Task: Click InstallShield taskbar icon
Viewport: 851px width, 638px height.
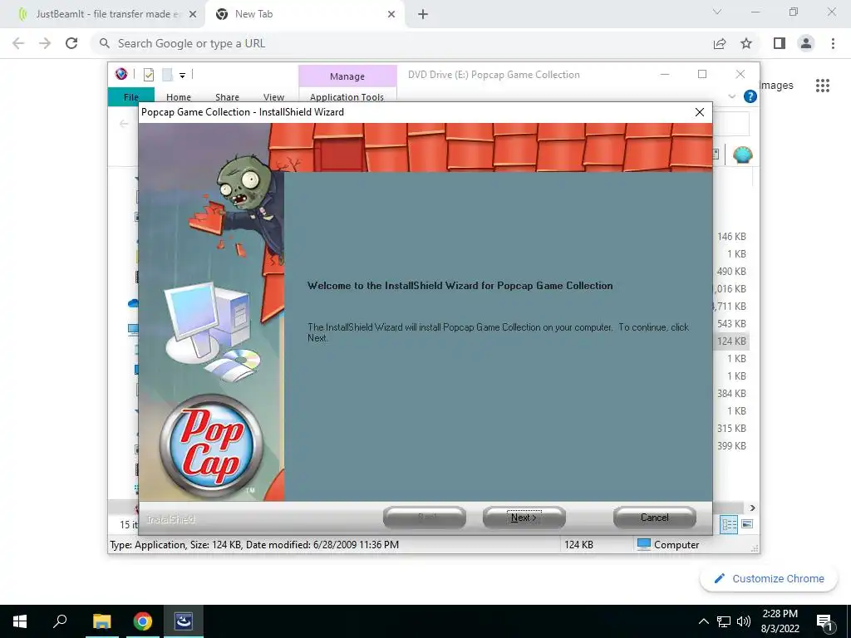Action: [x=184, y=621]
